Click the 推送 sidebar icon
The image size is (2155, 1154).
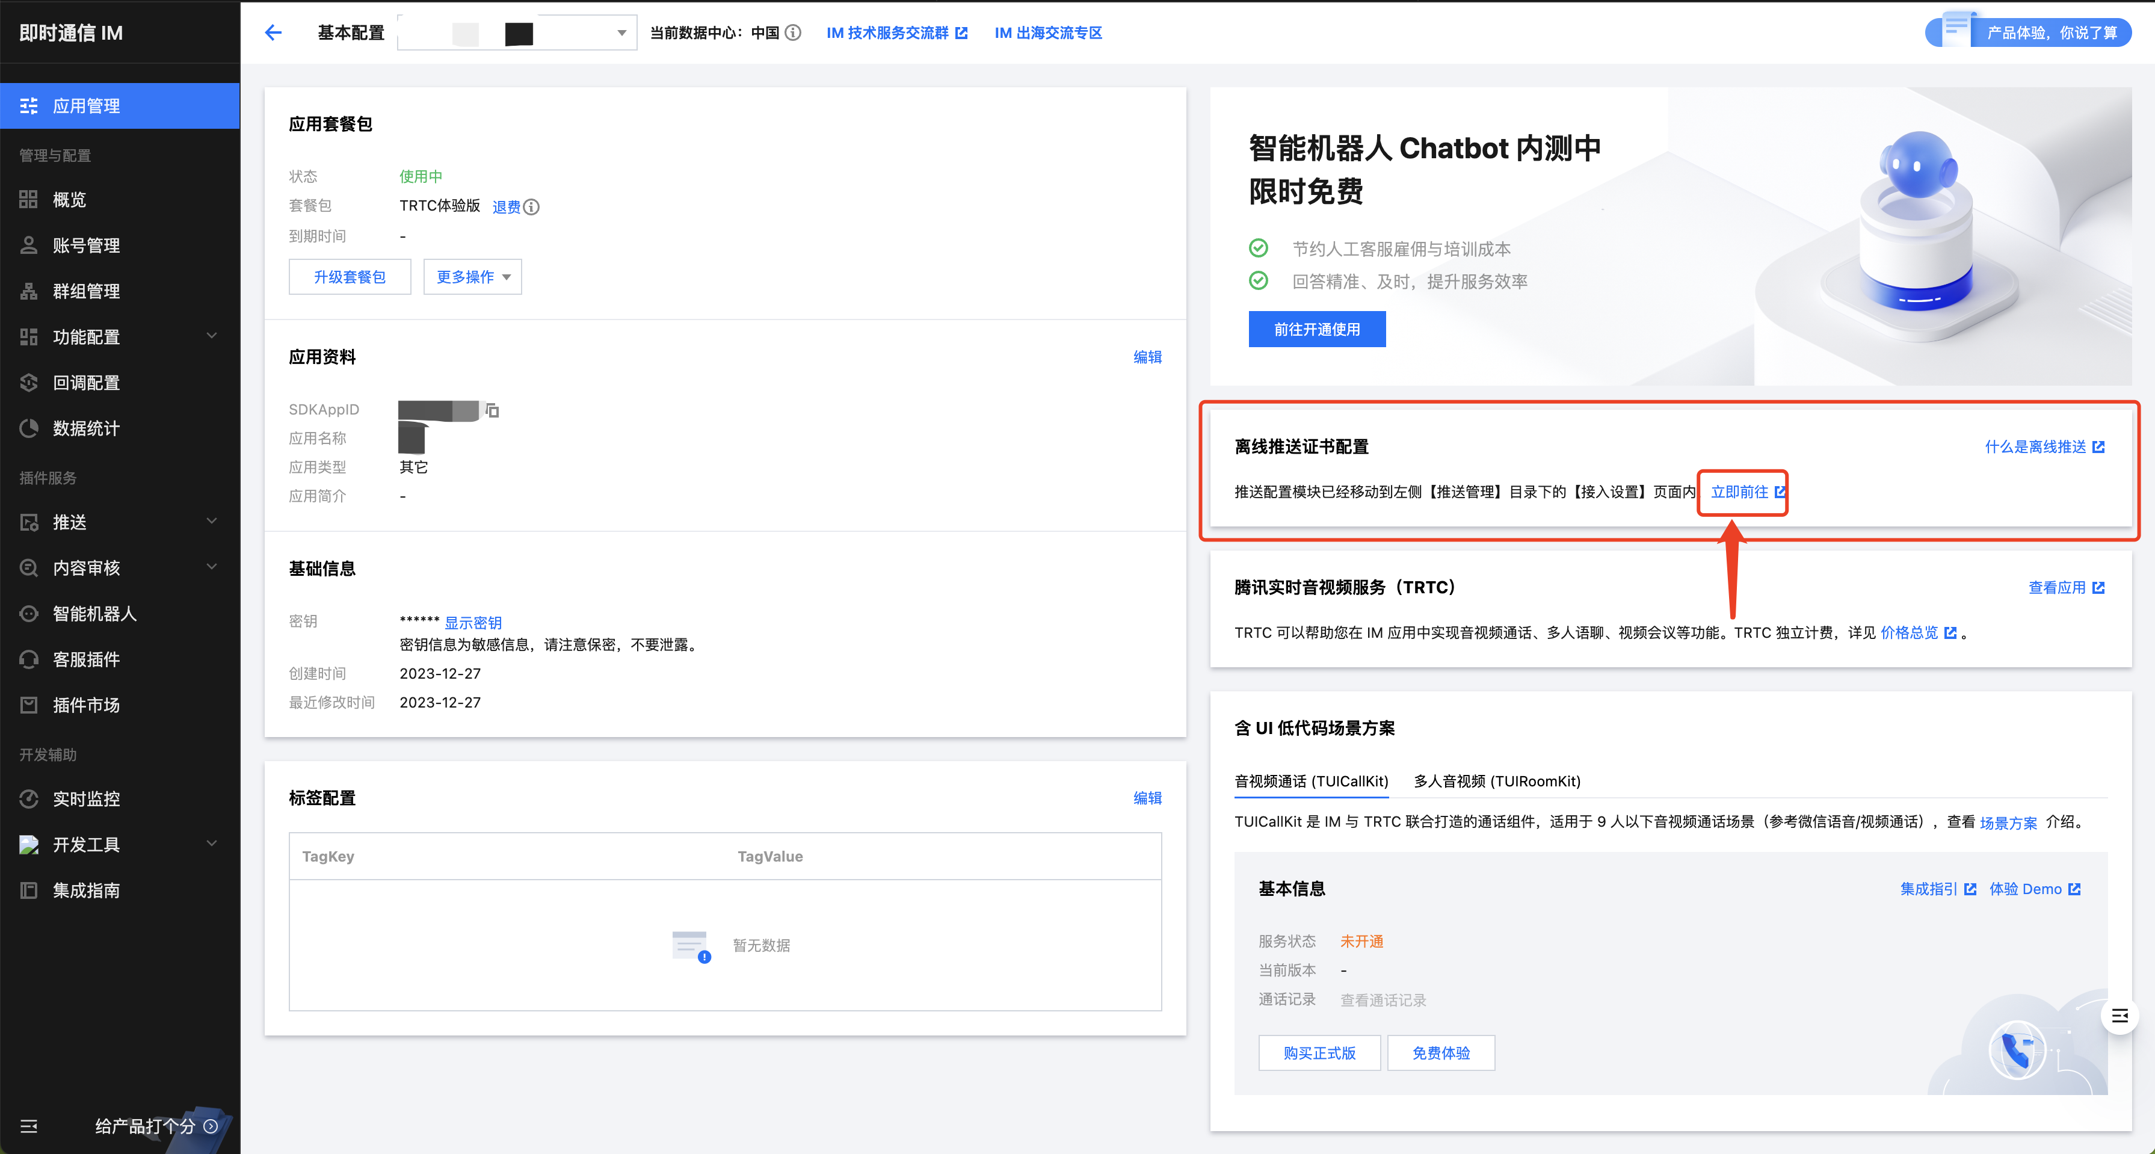coord(28,522)
